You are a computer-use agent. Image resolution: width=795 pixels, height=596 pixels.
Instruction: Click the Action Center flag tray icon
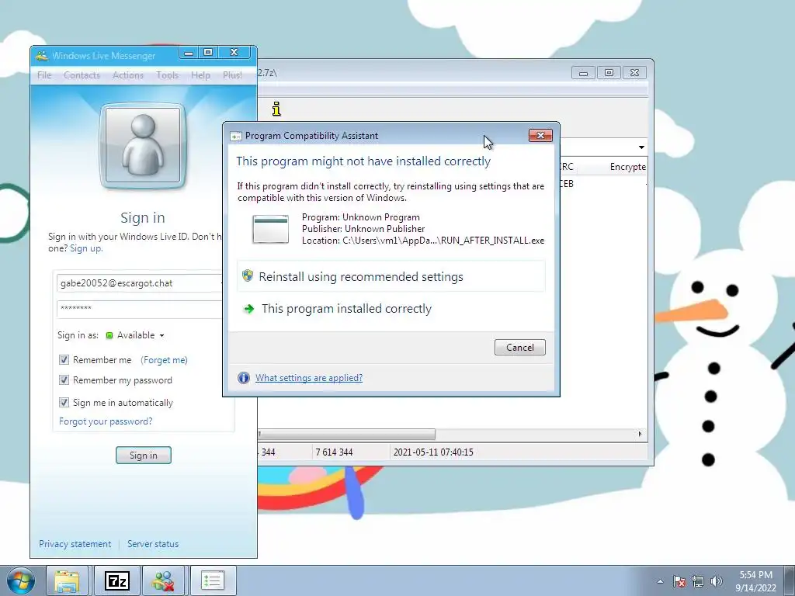pos(679,581)
